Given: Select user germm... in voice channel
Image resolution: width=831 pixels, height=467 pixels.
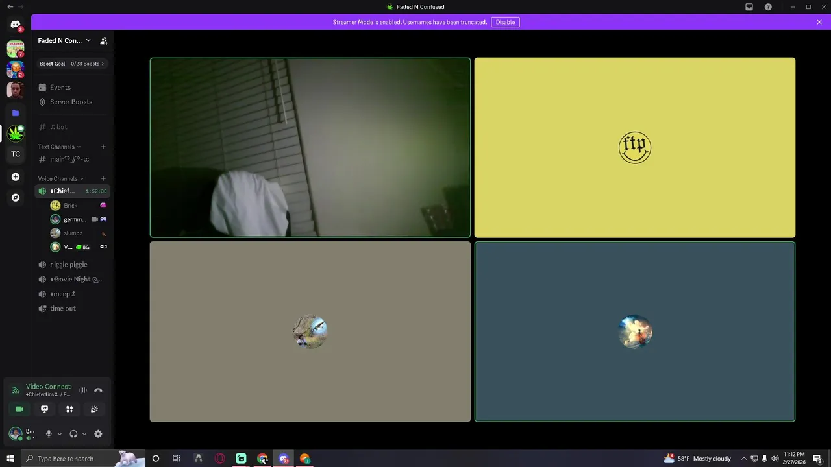Looking at the screenshot, I should 79,219.
